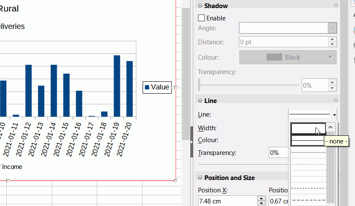Collapse the Position and Size section
This screenshot has height=206, width=355.
(x=200, y=177)
